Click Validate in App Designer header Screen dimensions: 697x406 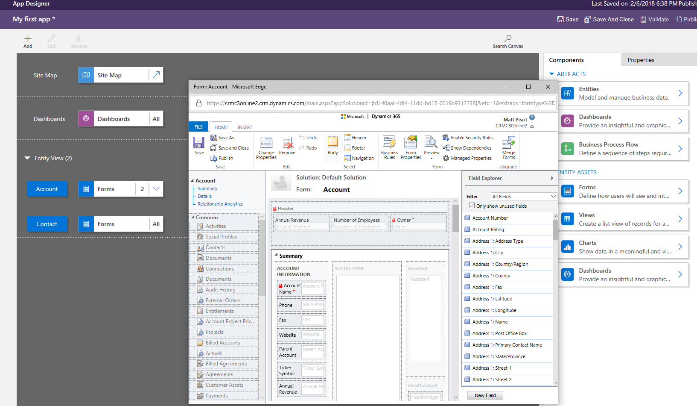[x=655, y=19]
